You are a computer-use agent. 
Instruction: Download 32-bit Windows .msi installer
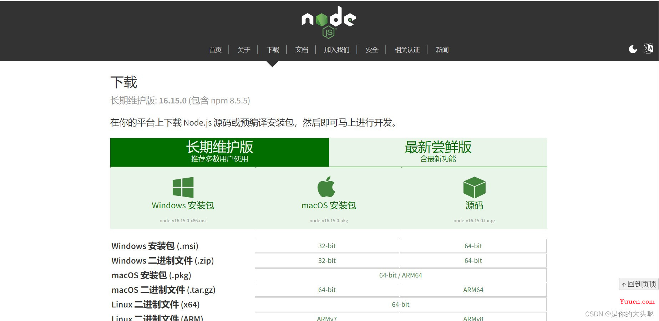[x=327, y=246]
